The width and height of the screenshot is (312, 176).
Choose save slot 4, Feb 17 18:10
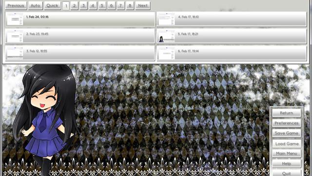click(x=232, y=19)
